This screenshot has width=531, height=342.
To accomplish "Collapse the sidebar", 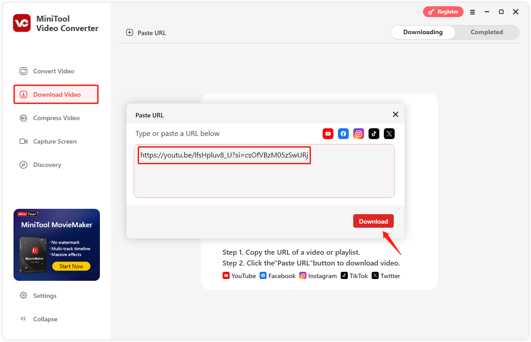I will (39, 319).
